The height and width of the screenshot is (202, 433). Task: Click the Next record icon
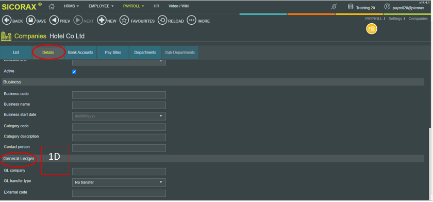point(78,21)
